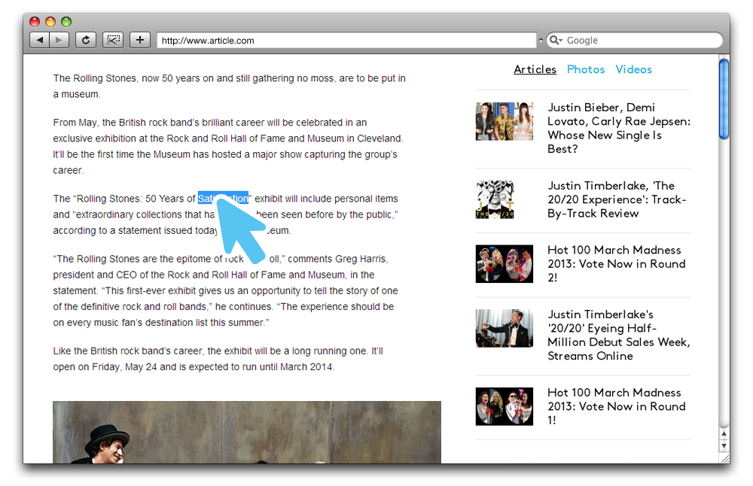Zoom the window with the green button
The width and height of the screenshot is (753, 486).
click(x=66, y=22)
